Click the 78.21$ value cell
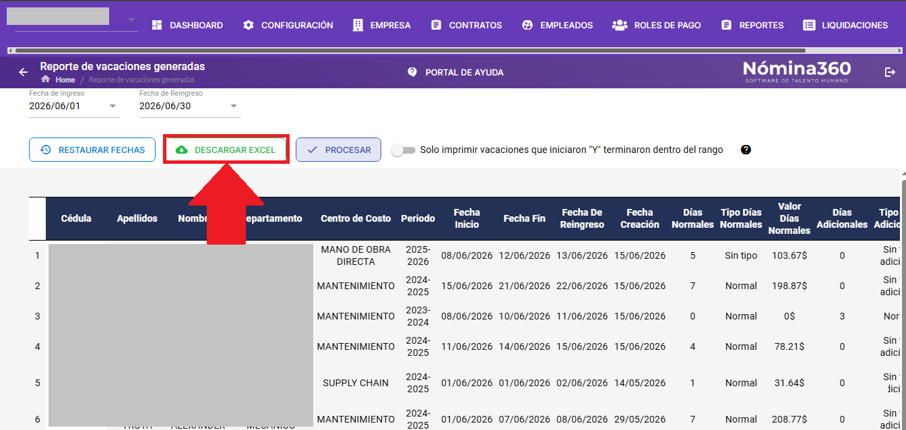 click(x=789, y=346)
